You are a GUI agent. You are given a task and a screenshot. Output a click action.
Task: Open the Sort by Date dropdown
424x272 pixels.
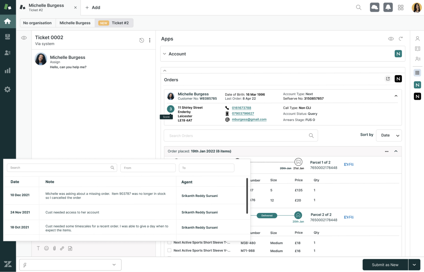pyautogui.click(x=389, y=135)
